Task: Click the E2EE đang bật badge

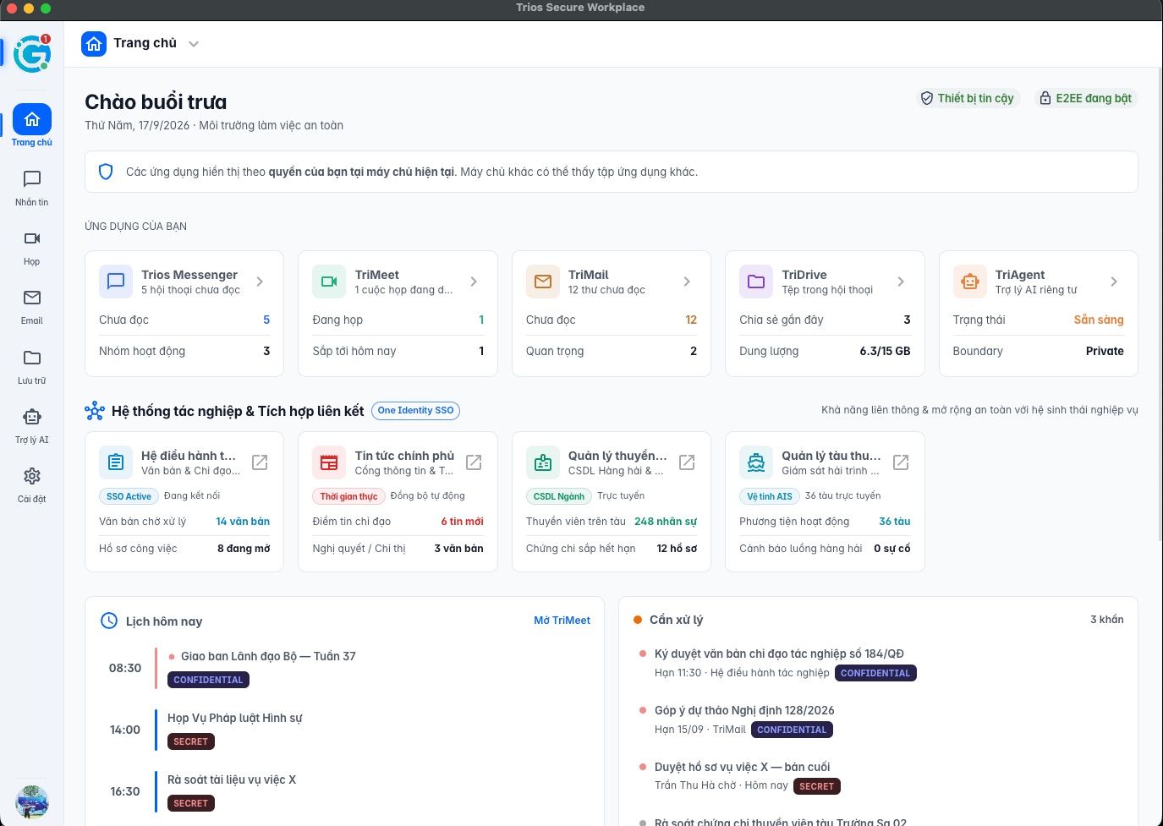Action: (x=1085, y=98)
